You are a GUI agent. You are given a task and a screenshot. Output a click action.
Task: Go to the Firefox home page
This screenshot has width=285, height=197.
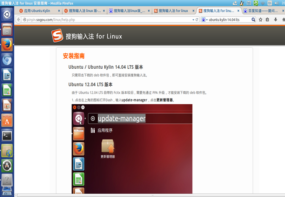pos(283,20)
